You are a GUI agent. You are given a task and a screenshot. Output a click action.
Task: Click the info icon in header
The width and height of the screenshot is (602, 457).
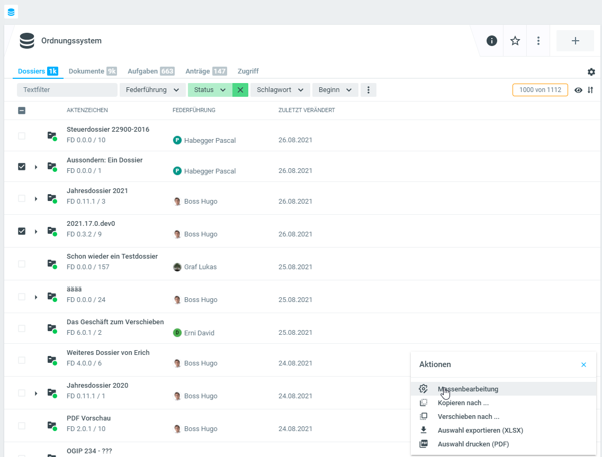coord(492,41)
